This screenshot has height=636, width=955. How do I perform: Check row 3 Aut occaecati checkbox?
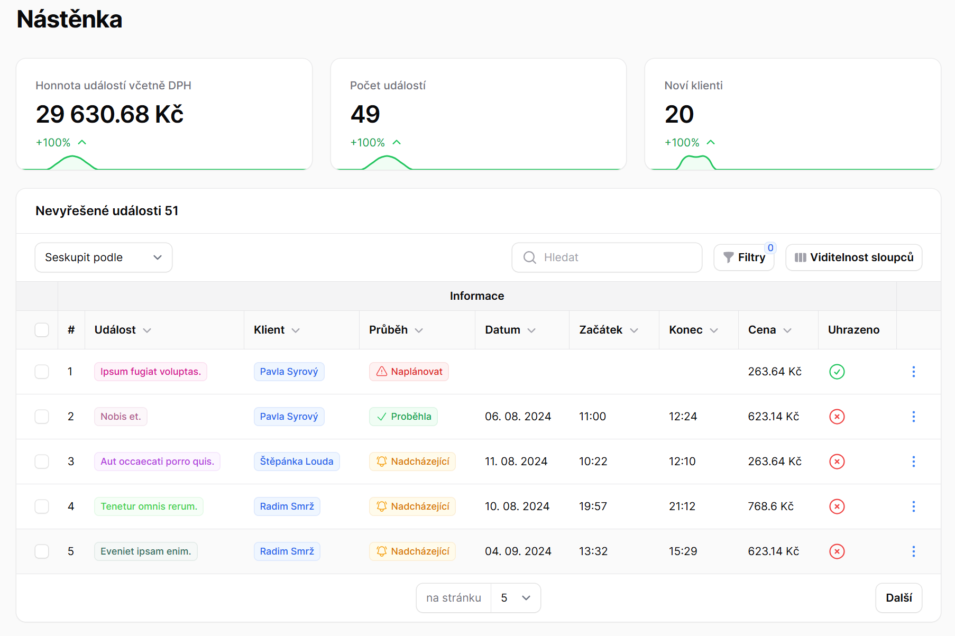point(42,462)
